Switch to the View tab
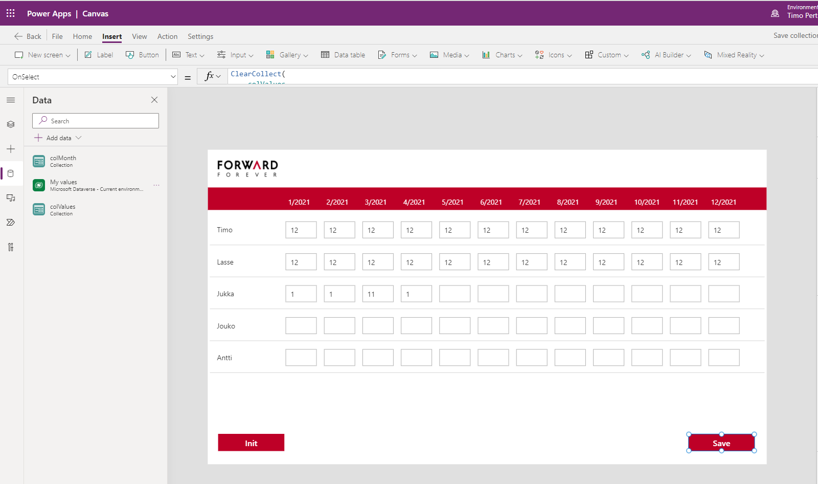This screenshot has width=818, height=484. 139,36
